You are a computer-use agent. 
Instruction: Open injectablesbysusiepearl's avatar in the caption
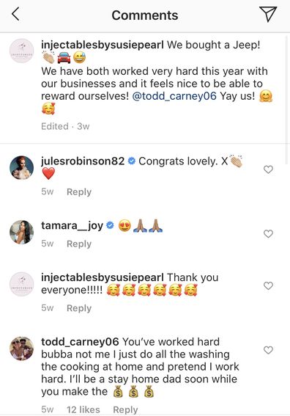21,51
